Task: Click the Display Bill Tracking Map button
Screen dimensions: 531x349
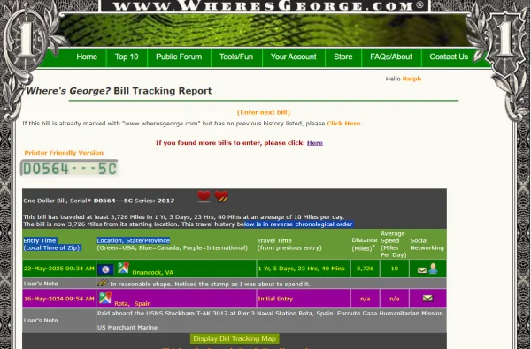Action: (x=235, y=338)
